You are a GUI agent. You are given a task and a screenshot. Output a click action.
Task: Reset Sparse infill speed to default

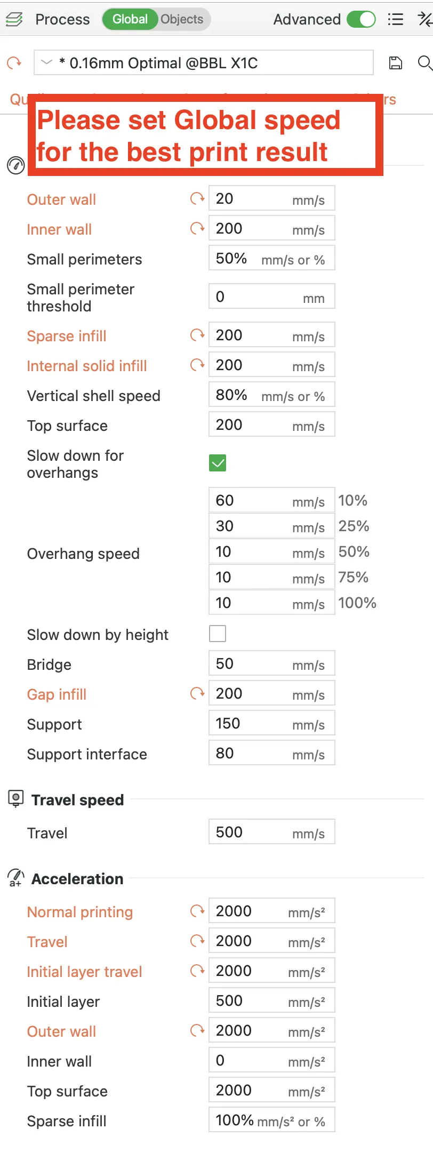197,335
